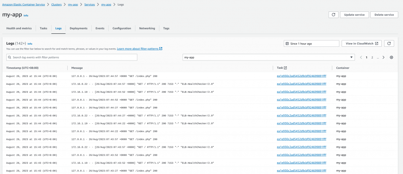Image resolution: width=403 pixels, height=174 pixels.
Task: Go to next logs page arrow
Action: pyautogui.click(x=383, y=57)
